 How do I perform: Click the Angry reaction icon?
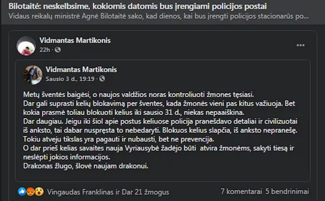click(x=30, y=192)
